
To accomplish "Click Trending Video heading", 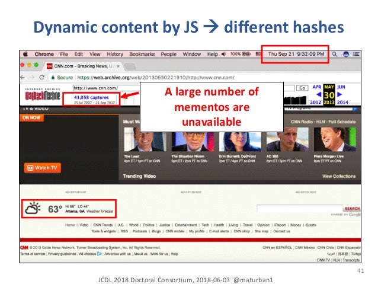I will point(139,176).
